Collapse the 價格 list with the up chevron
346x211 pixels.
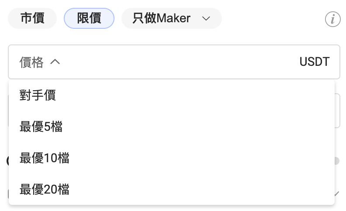coord(55,62)
